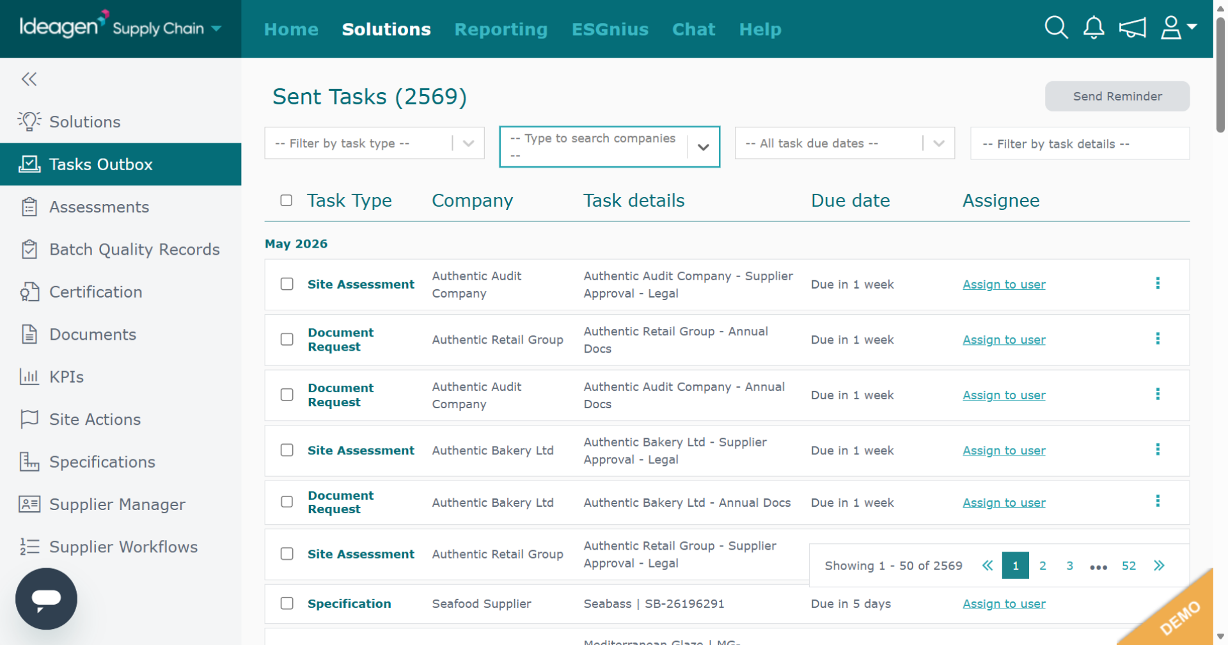
Task: Open the Chat menu
Action: tap(693, 29)
